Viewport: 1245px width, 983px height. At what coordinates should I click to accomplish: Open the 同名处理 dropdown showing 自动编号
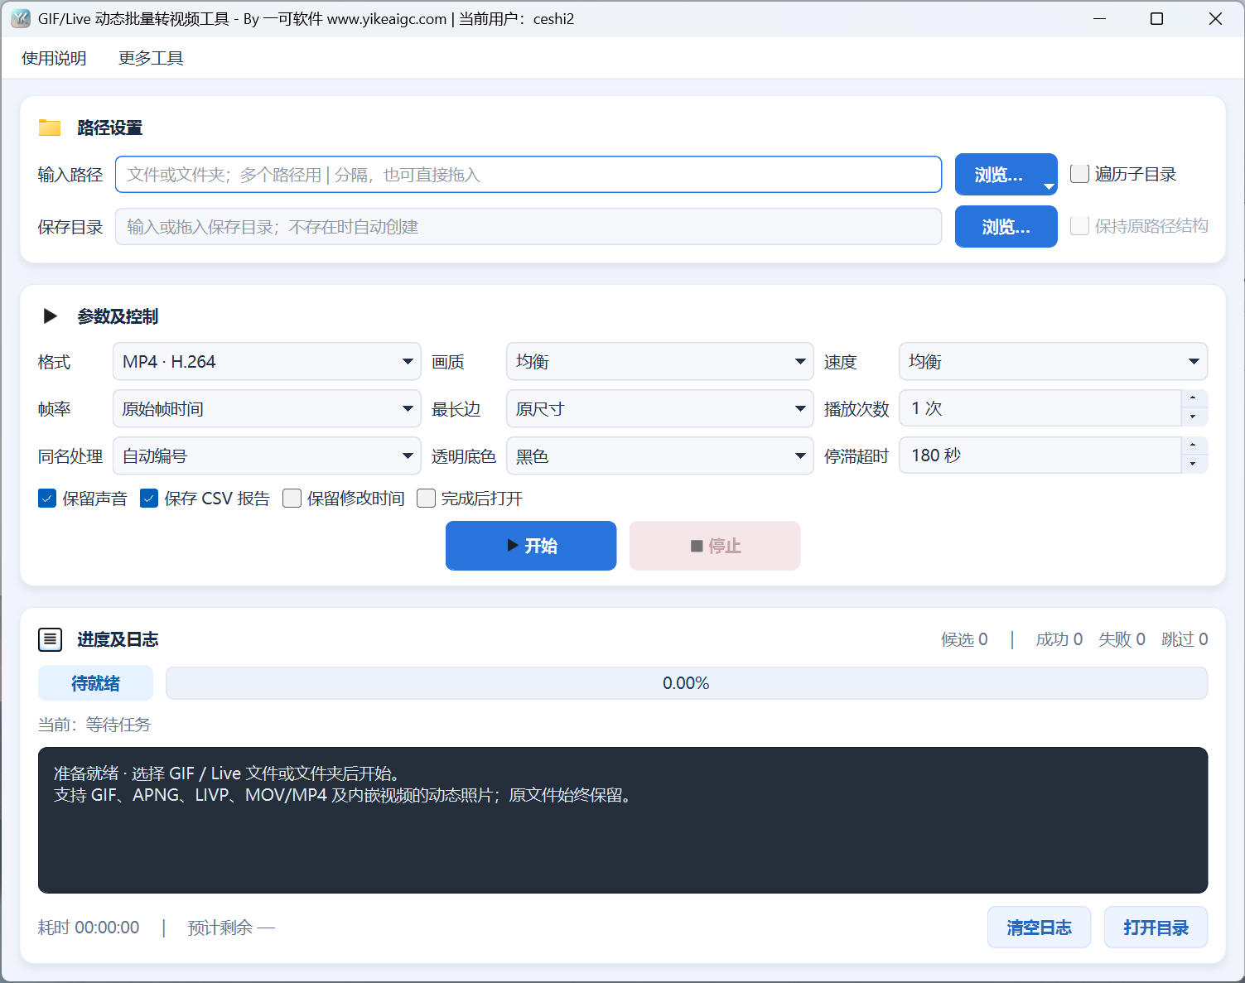[267, 456]
